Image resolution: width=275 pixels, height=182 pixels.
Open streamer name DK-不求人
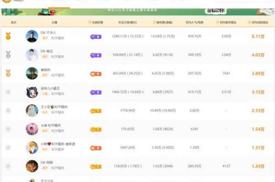click(x=48, y=32)
